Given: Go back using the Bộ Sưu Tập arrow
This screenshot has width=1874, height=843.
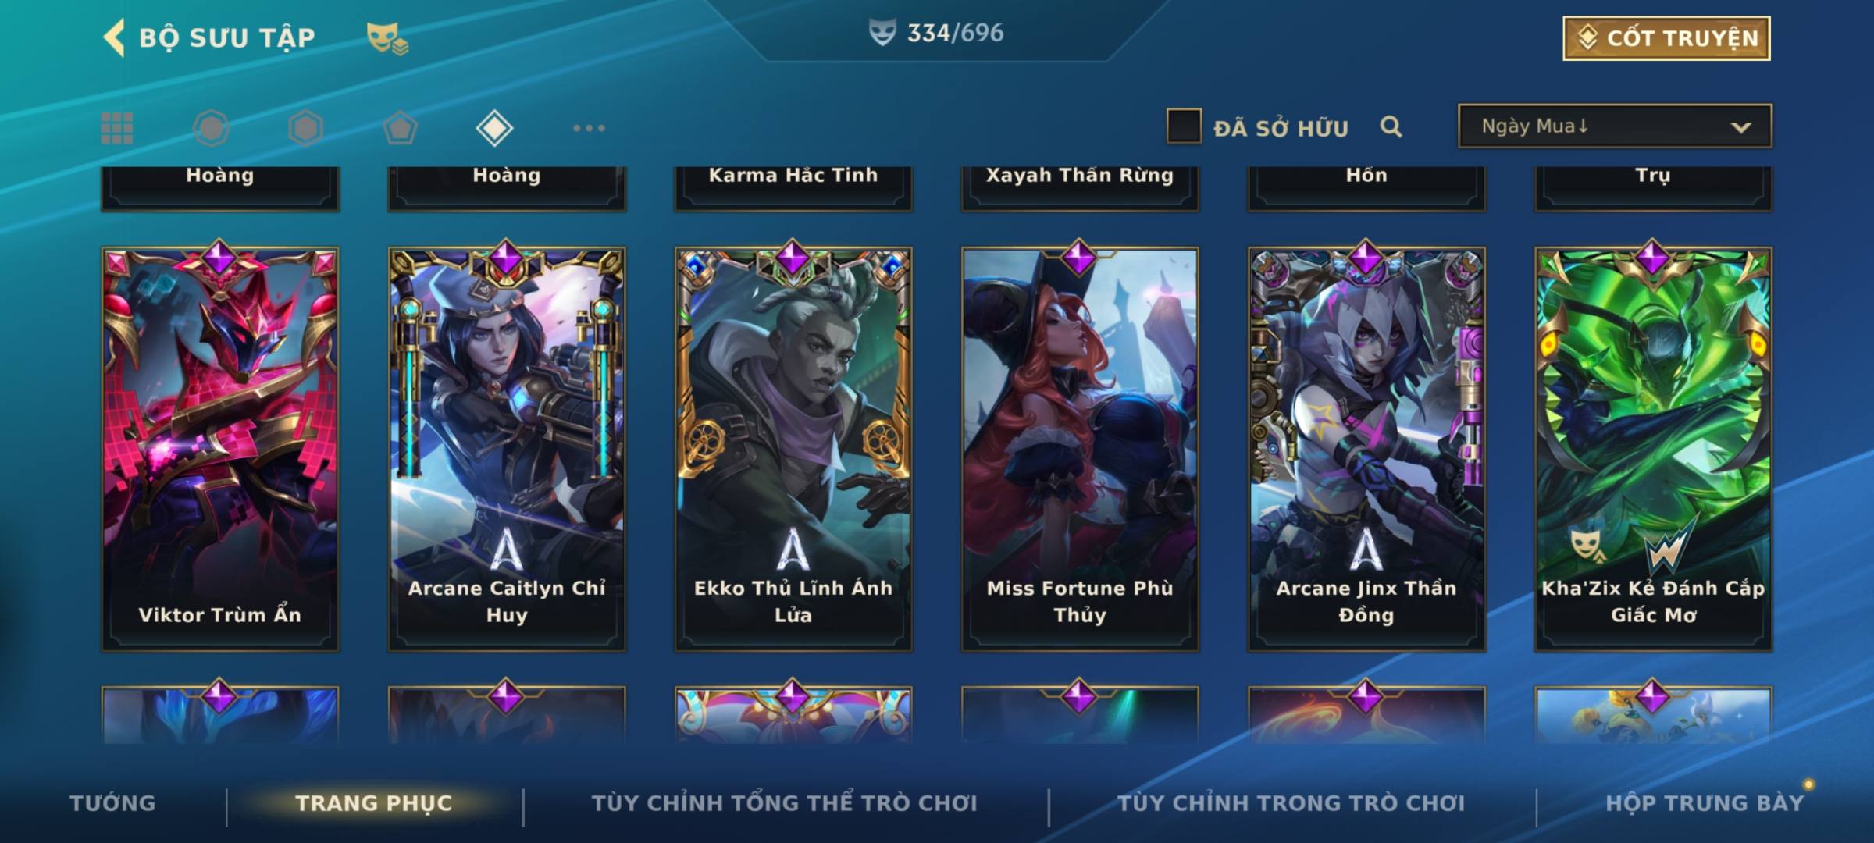Looking at the screenshot, I should tap(115, 38).
